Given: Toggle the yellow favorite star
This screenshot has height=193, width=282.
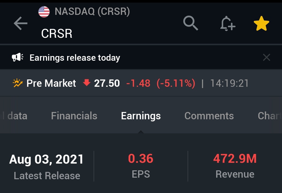Looking at the screenshot, I should click(x=261, y=24).
